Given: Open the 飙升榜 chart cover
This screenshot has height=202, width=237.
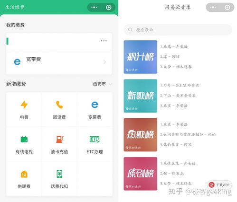Looking at the screenshot, I should tap(141, 57).
